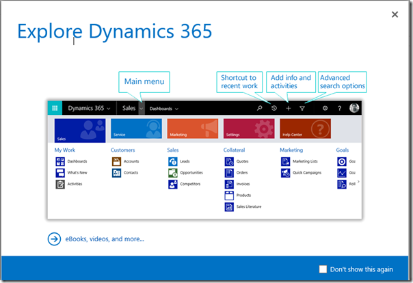Click the Opportunities text link
413x283 pixels.
(191, 173)
